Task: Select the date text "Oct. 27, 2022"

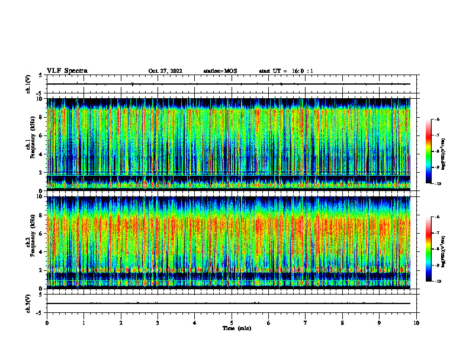Action: click(x=165, y=71)
